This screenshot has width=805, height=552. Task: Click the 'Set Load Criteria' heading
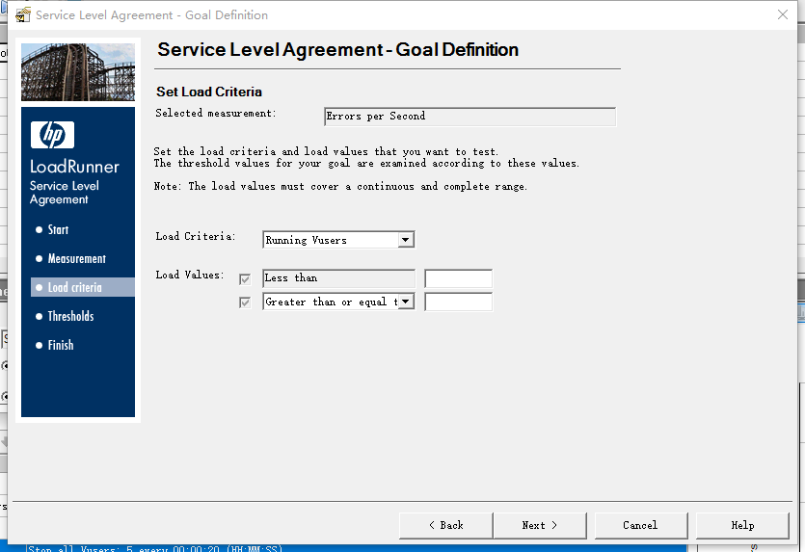click(x=209, y=92)
